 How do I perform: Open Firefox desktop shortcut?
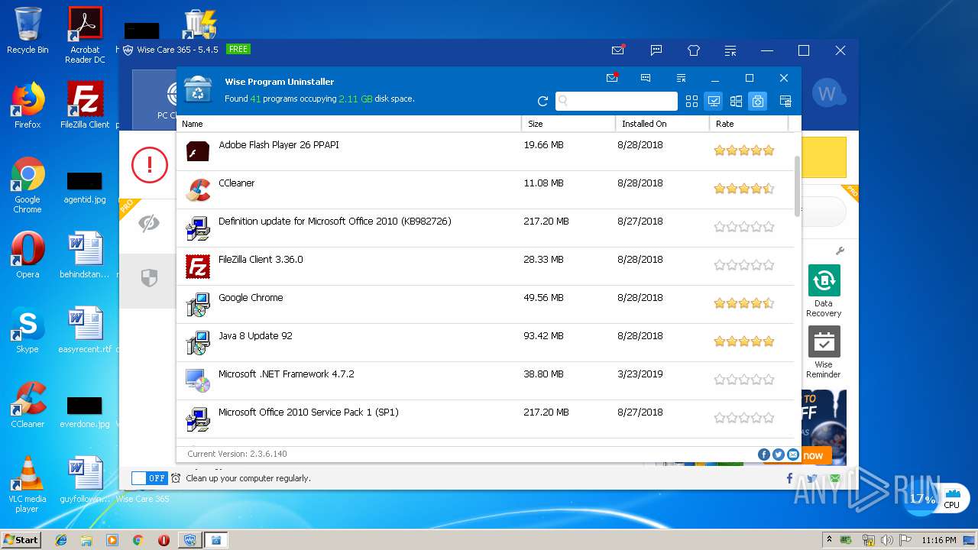click(28, 105)
